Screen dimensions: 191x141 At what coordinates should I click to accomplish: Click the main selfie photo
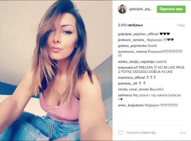tap(56, 70)
